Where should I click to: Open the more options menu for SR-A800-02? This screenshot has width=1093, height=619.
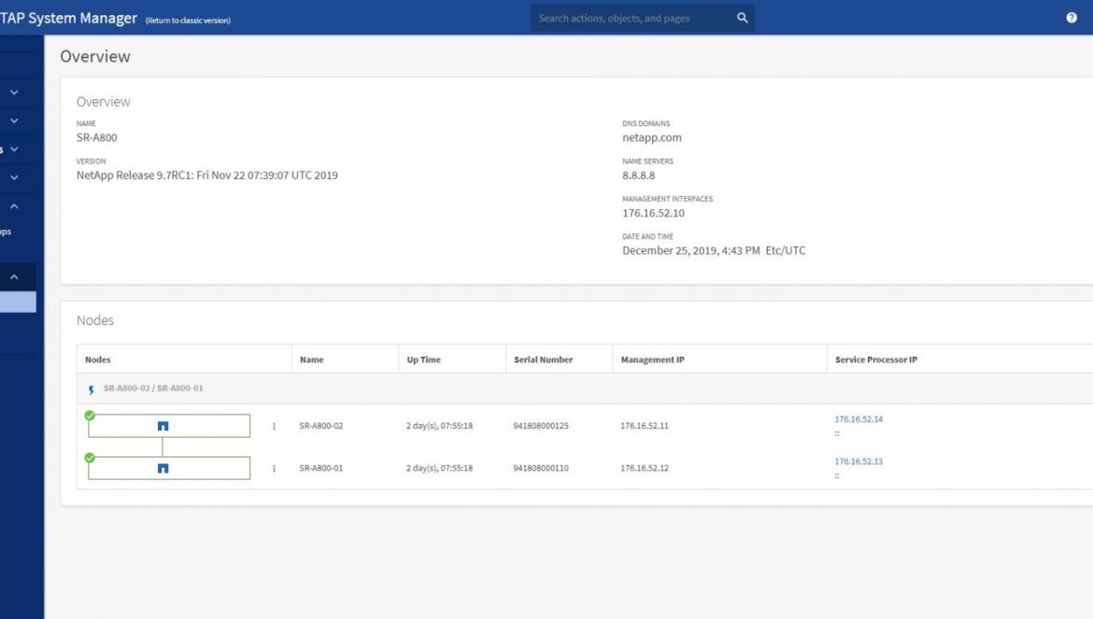point(274,426)
